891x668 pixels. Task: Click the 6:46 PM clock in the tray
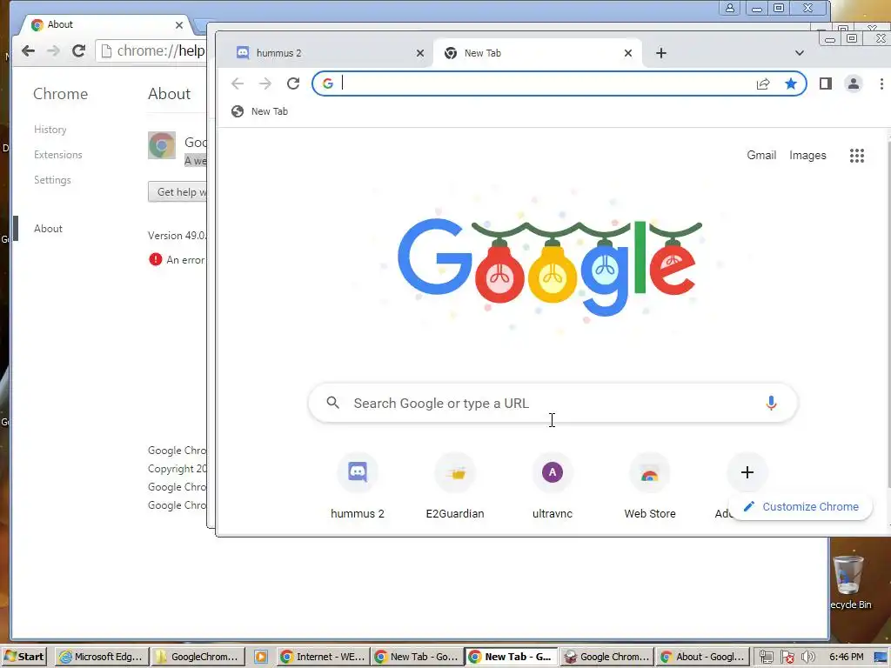pos(846,657)
